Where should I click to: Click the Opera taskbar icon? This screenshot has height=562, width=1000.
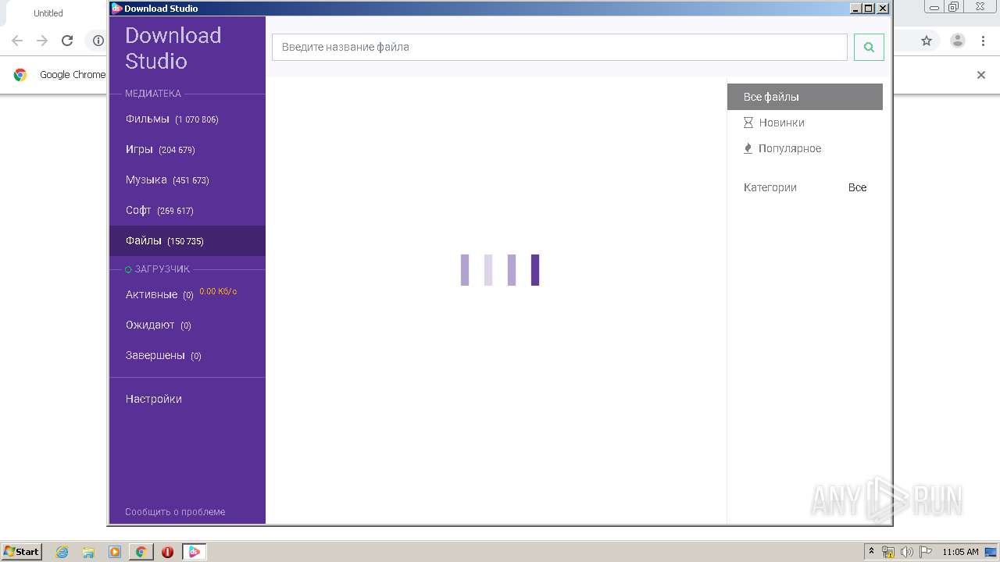(167, 552)
